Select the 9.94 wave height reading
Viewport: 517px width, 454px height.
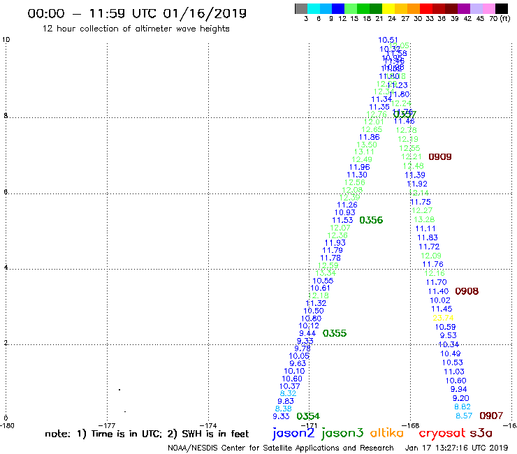tap(459, 389)
